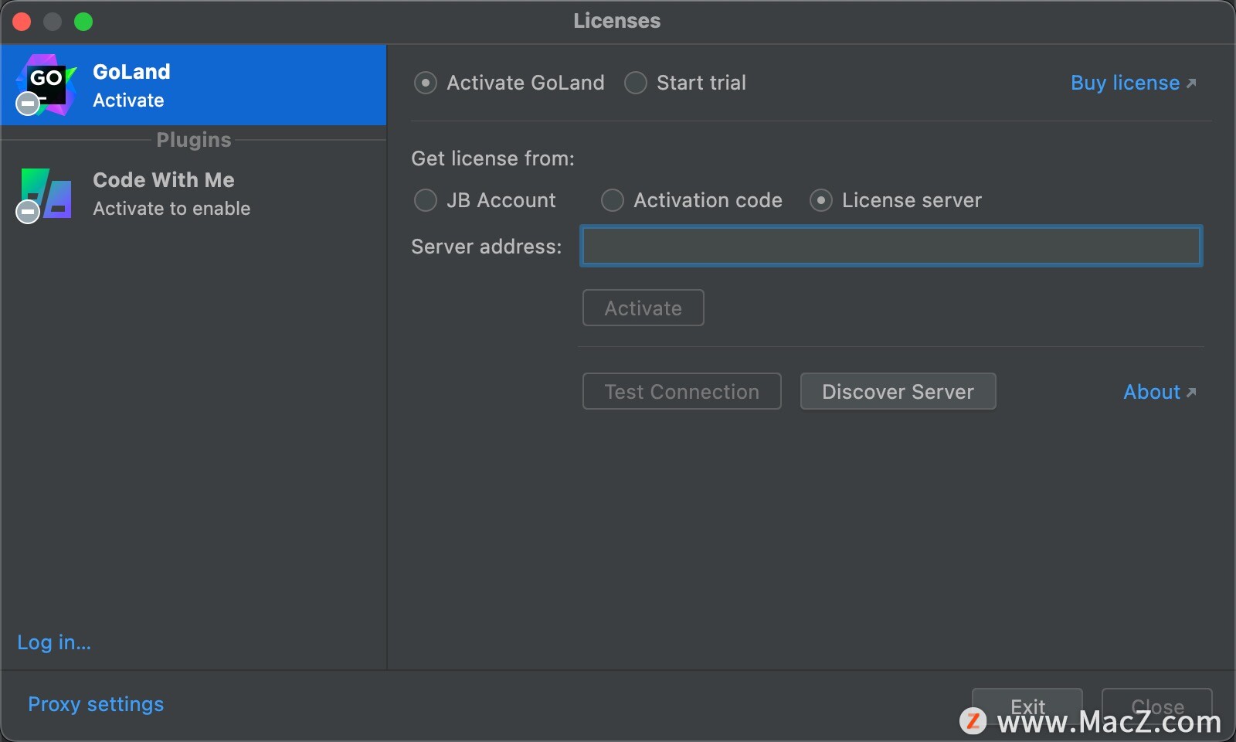
Task: Open Proxy settings link
Action: coord(96,704)
